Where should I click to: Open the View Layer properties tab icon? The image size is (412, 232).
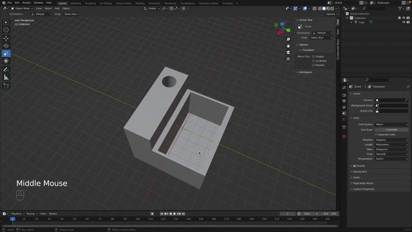[x=344, y=108]
